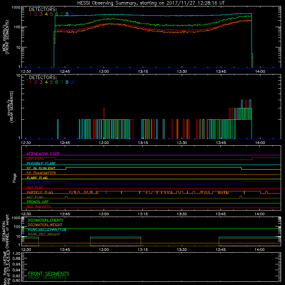Select the ECLIPSE_FLAG label

click(39, 183)
